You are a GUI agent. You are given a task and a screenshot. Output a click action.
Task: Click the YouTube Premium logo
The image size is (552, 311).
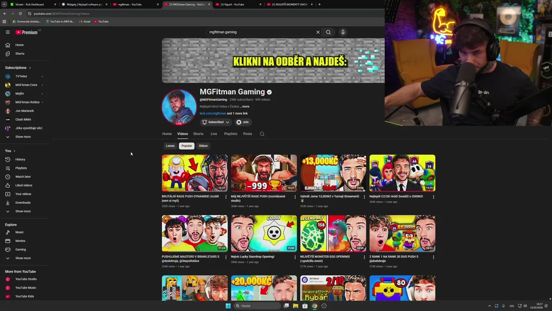(x=27, y=32)
